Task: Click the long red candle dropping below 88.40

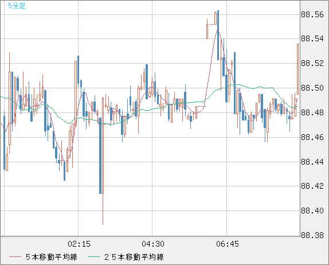Action: 103,161
